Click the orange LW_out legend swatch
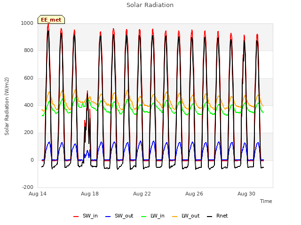The height and width of the screenshot is (225, 301). click(175, 217)
